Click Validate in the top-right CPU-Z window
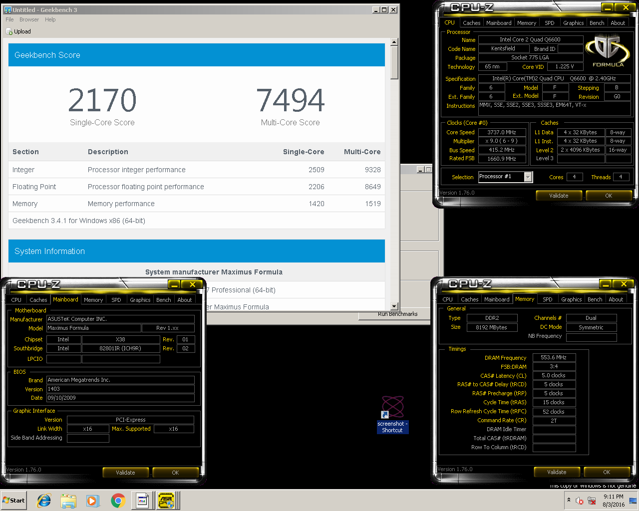This screenshot has height=511, width=639. click(559, 196)
